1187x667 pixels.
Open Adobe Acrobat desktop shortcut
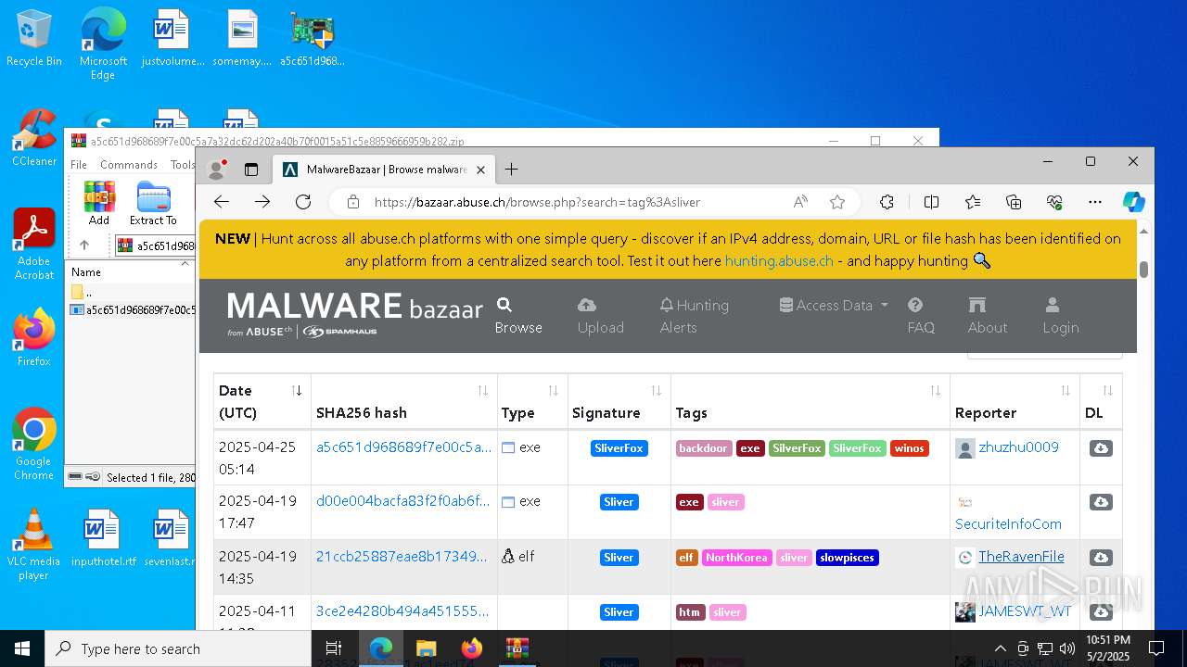pos(34,245)
